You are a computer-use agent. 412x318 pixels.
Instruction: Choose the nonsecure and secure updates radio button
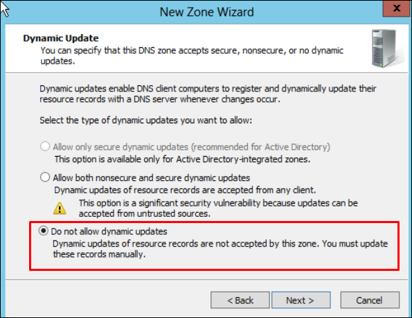45,177
